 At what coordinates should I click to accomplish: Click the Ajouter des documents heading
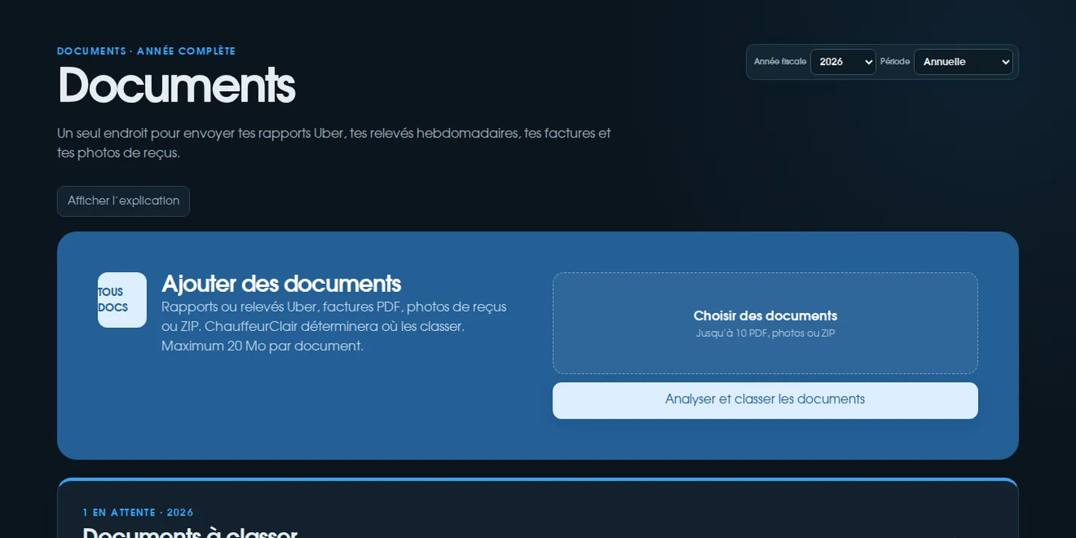(x=282, y=284)
